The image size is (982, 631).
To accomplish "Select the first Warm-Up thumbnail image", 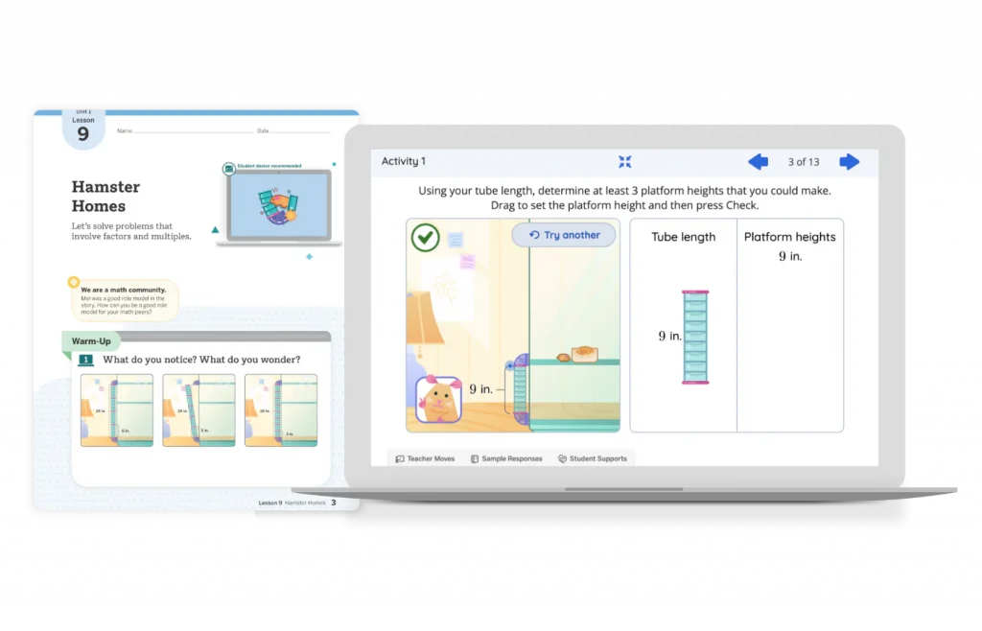I will click(116, 410).
